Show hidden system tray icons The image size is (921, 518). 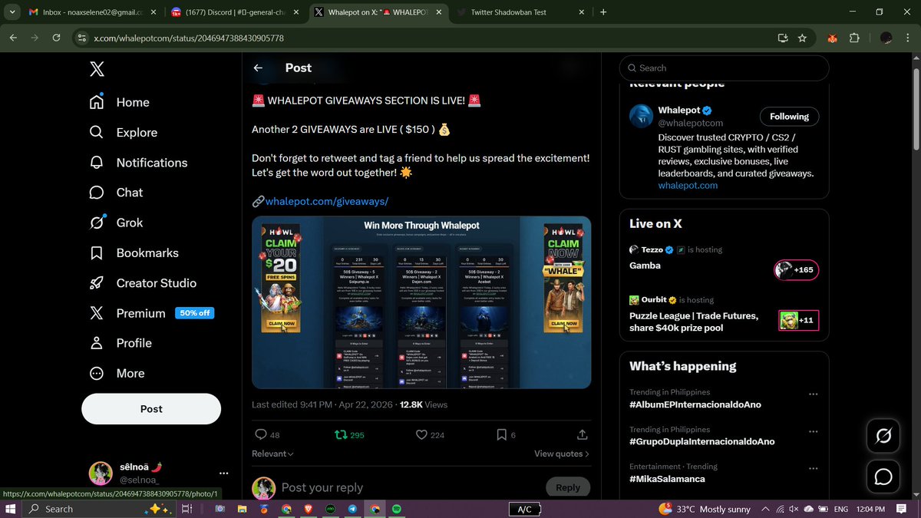[765, 509]
